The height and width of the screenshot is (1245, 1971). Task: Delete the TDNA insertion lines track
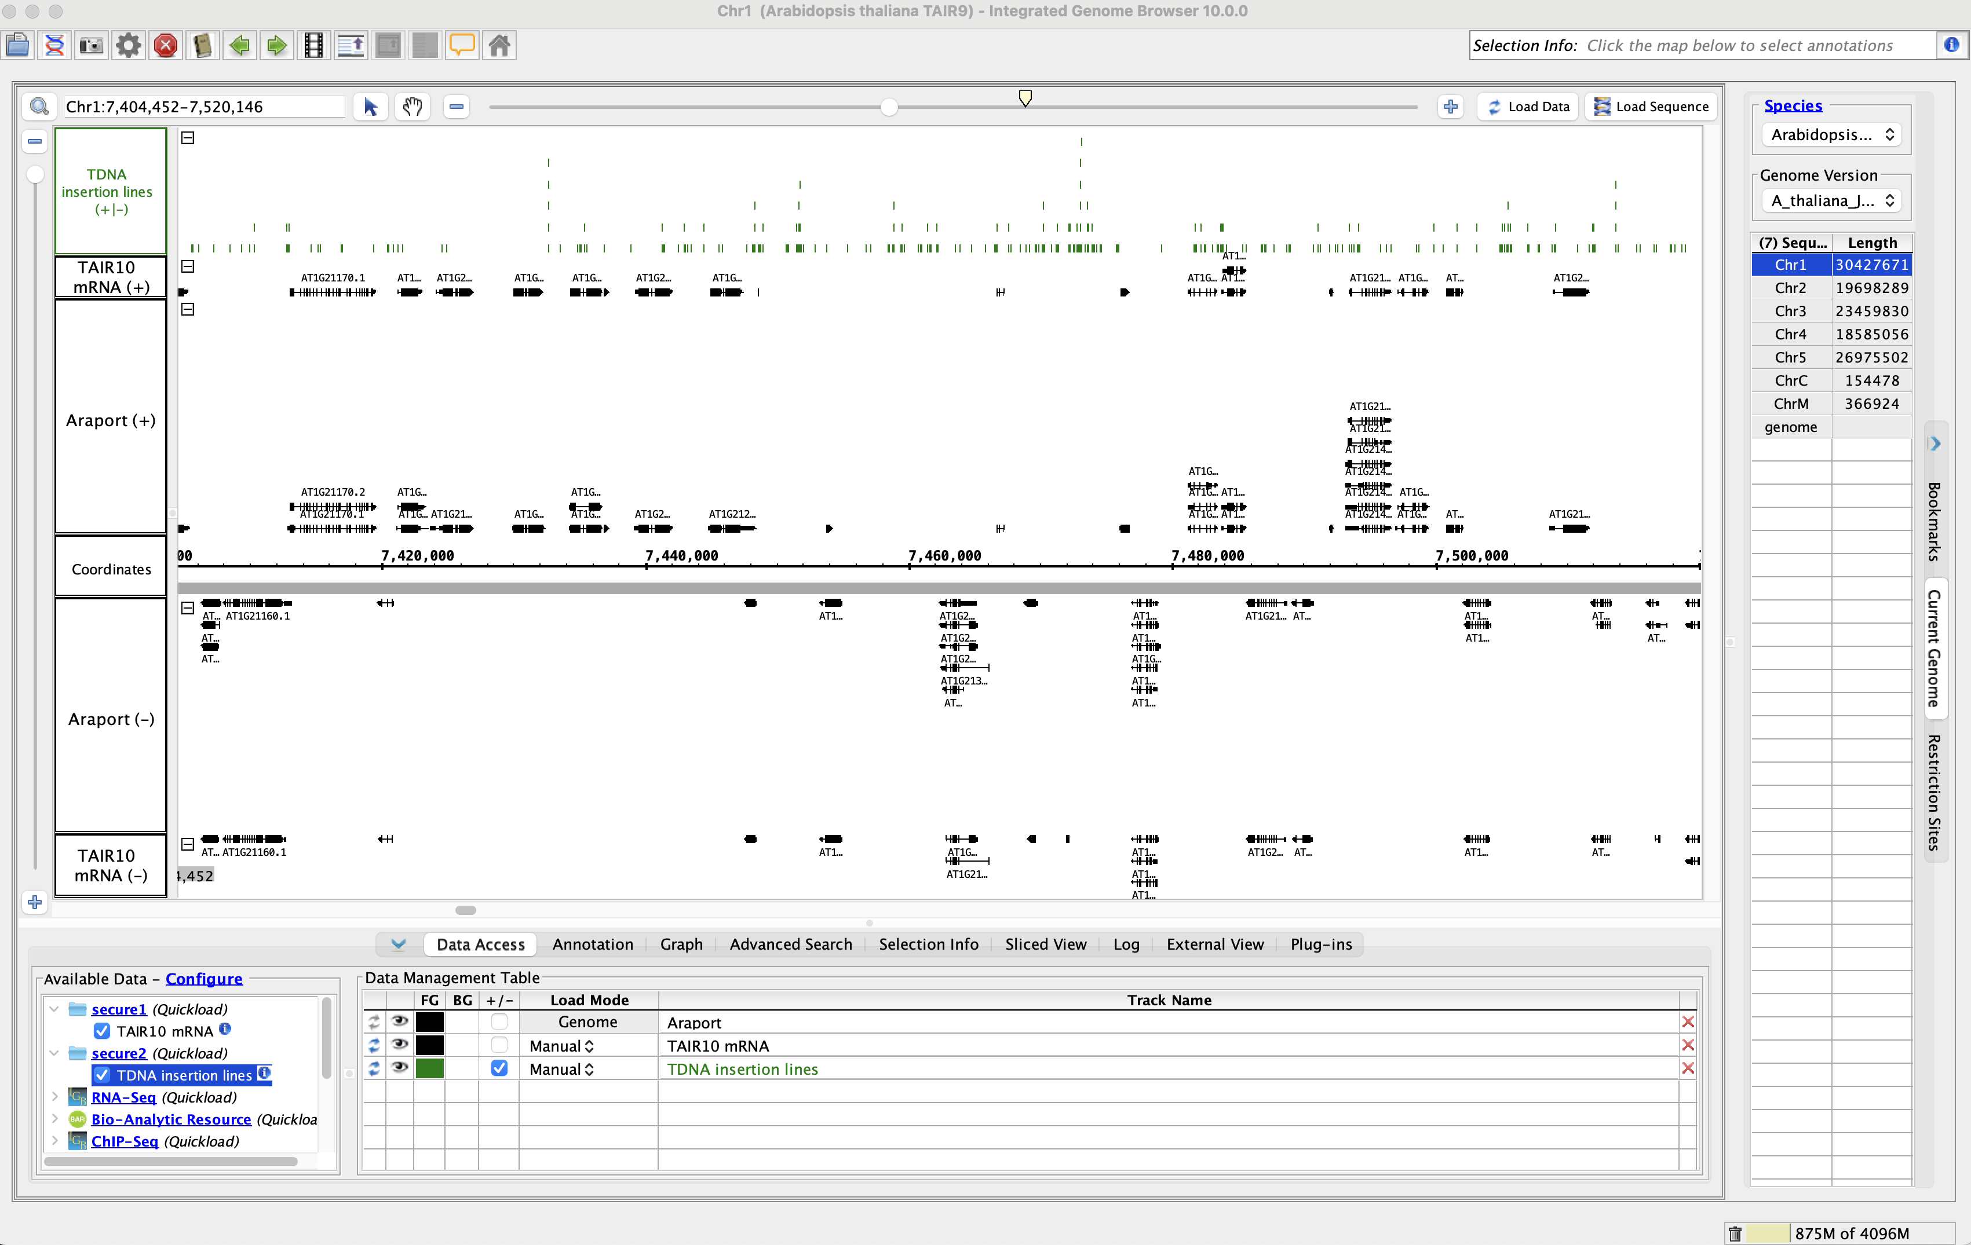pos(1687,1068)
